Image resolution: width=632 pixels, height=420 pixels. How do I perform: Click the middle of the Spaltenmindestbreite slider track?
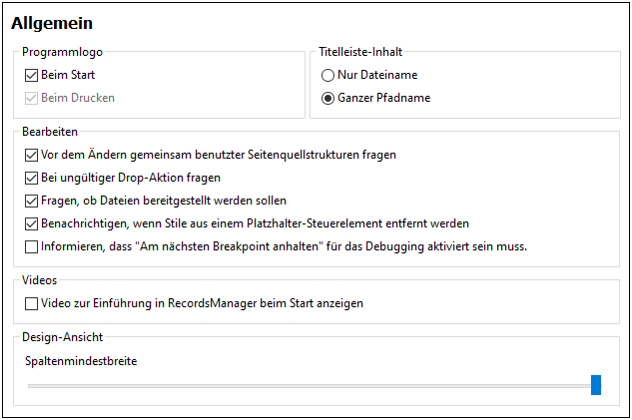point(310,385)
